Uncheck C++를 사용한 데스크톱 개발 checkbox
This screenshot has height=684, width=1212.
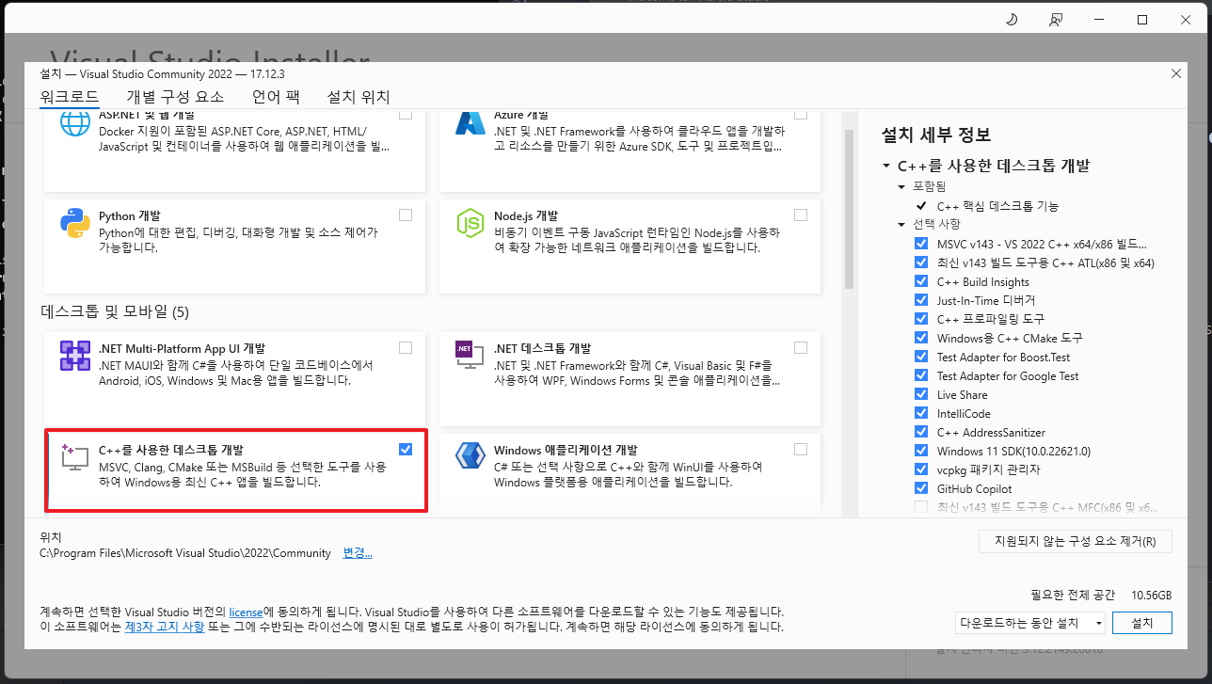point(406,450)
